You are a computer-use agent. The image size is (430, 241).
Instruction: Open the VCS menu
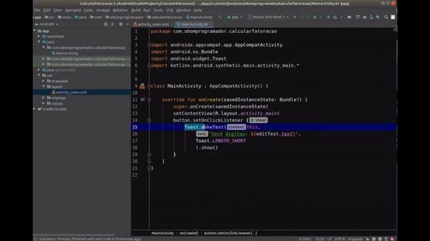[170, 10]
